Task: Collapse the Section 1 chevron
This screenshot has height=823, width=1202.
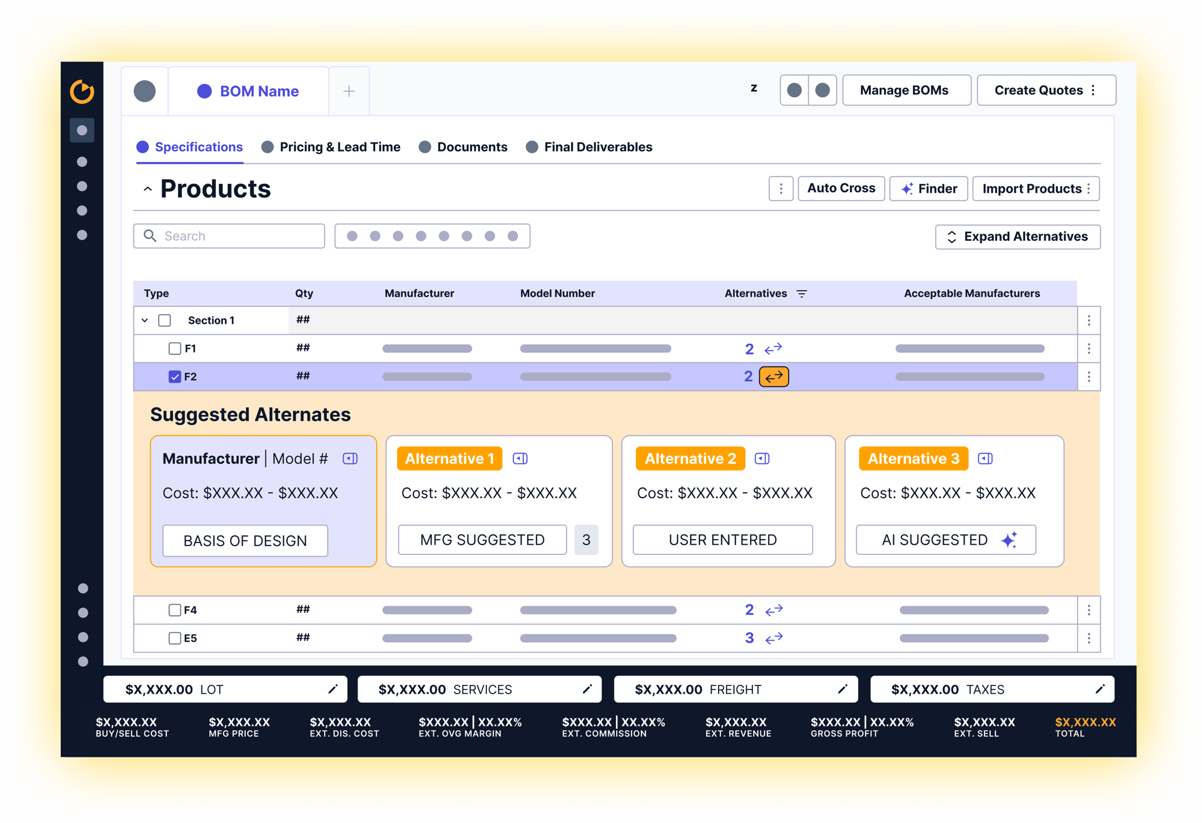Action: 145,320
